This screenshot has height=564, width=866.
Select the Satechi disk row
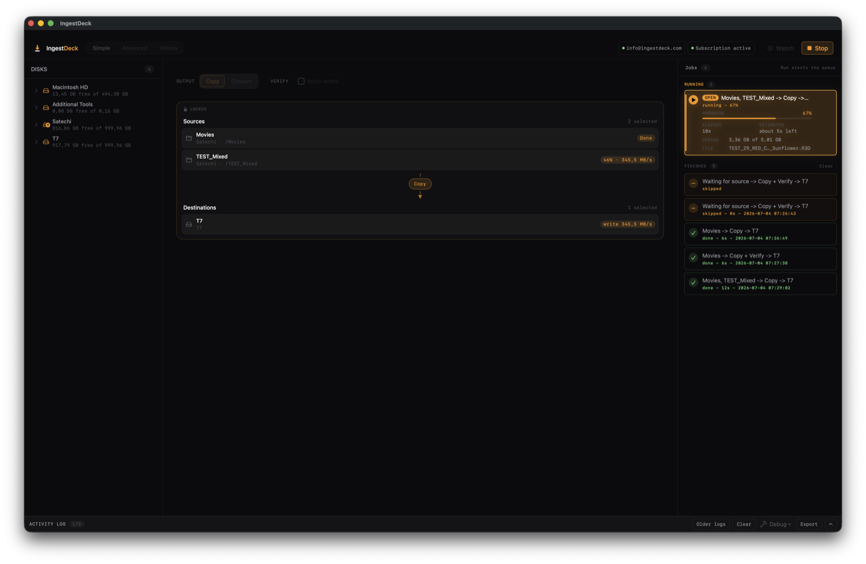tap(93, 125)
